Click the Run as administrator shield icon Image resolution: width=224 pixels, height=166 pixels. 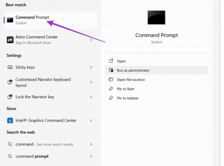[x=111, y=70]
